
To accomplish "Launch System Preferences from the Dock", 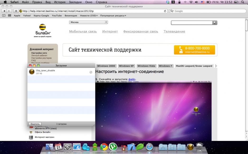I will 68,147.
